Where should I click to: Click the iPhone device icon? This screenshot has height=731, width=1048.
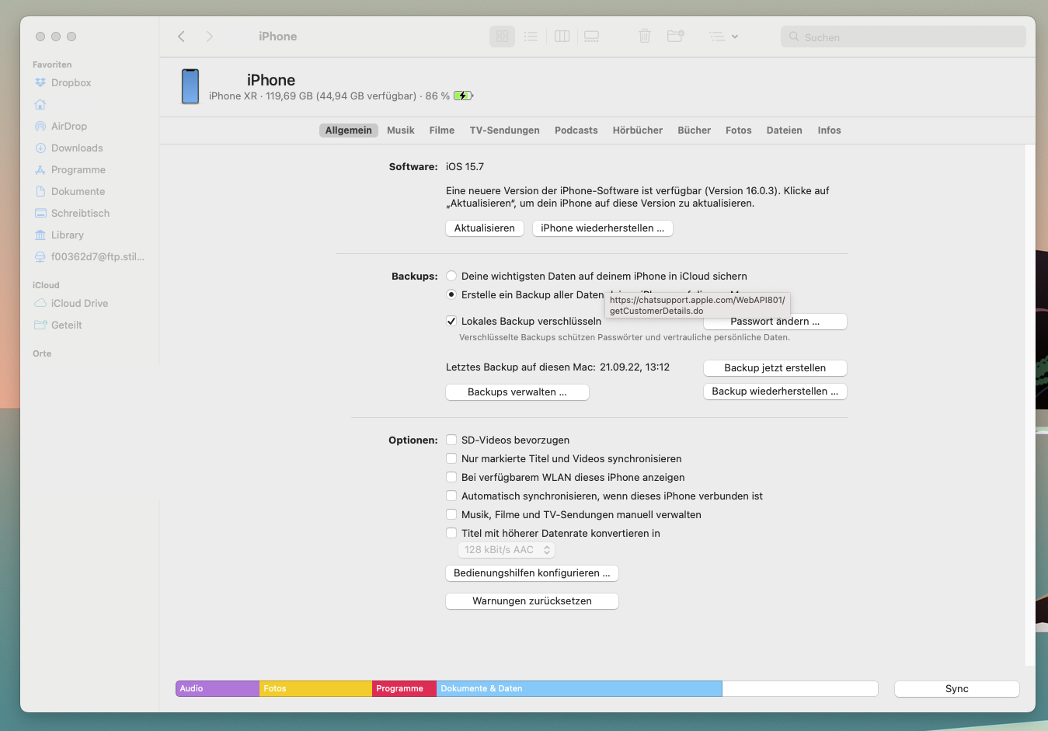[190, 86]
